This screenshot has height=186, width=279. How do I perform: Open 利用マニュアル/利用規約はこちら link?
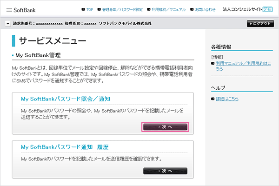click(243, 66)
